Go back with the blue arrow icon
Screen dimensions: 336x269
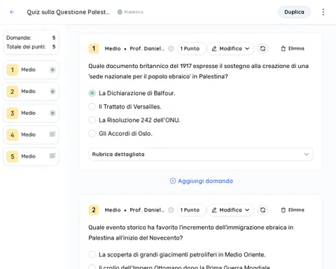point(12,12)
